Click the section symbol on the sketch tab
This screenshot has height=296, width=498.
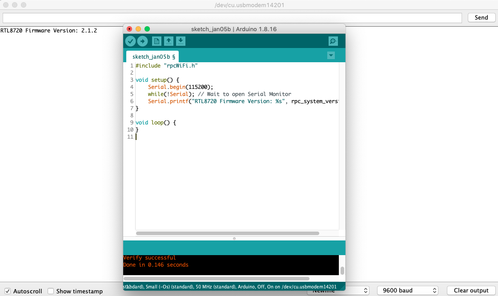[x=173, y=56]
